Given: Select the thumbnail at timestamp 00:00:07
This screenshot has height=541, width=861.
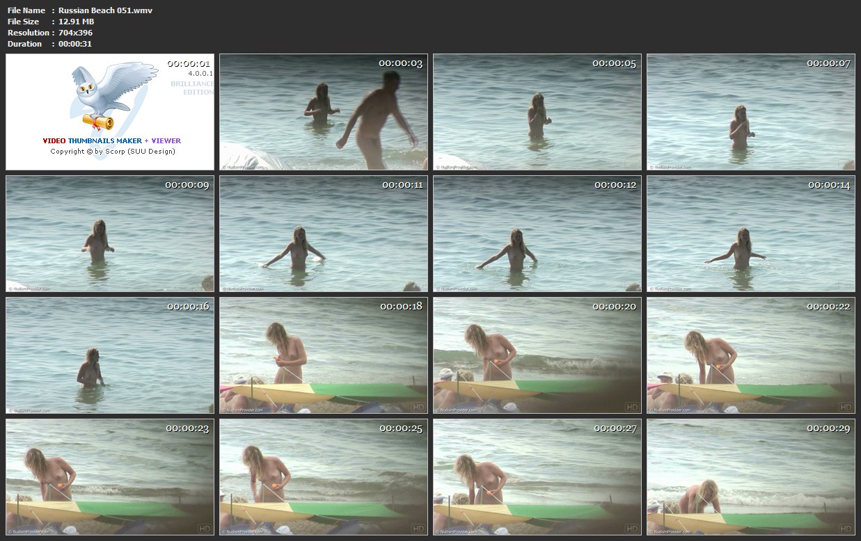Looking at the screenshot, I should tap(750, 112).
